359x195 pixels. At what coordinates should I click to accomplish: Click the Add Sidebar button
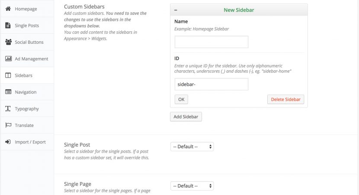pyautogui.click(x=186, y=117)
